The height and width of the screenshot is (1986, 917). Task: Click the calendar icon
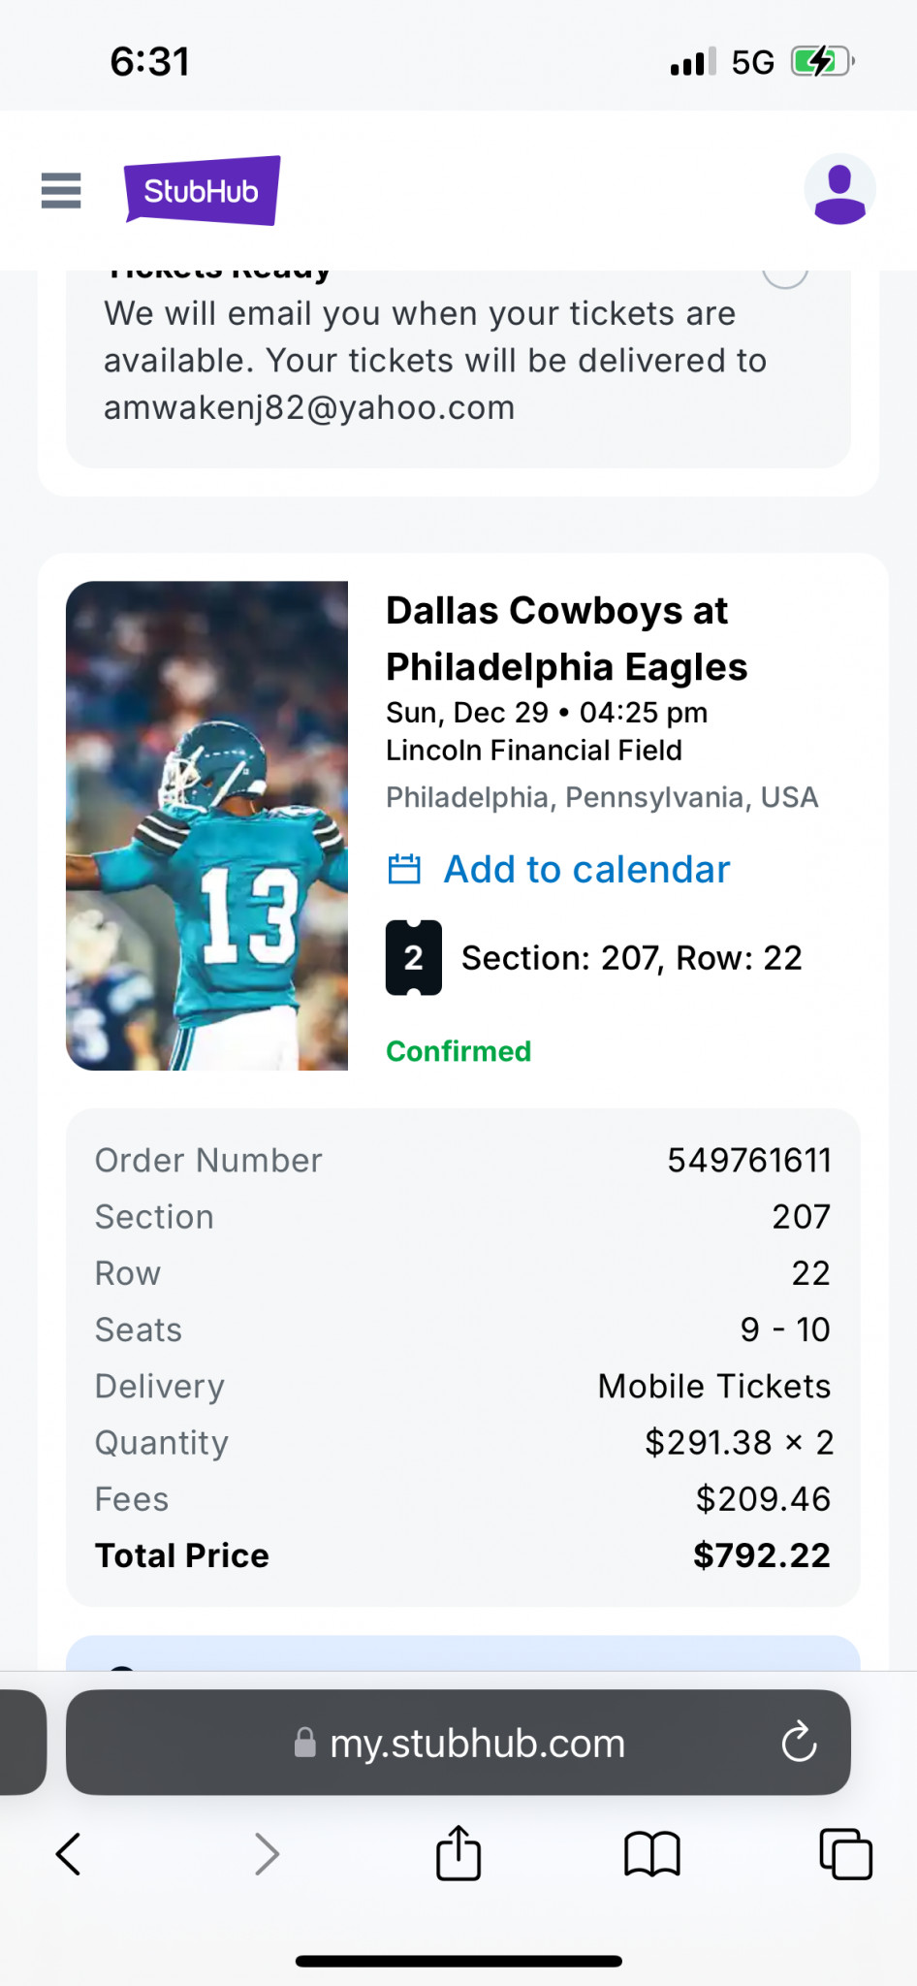[404, 869]
